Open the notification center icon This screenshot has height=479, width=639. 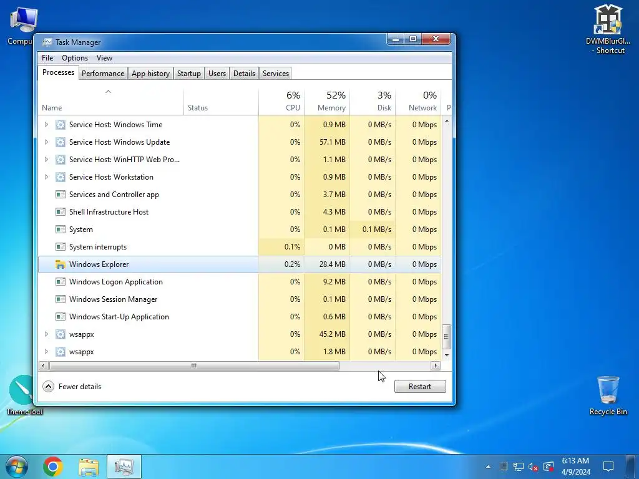608,467
